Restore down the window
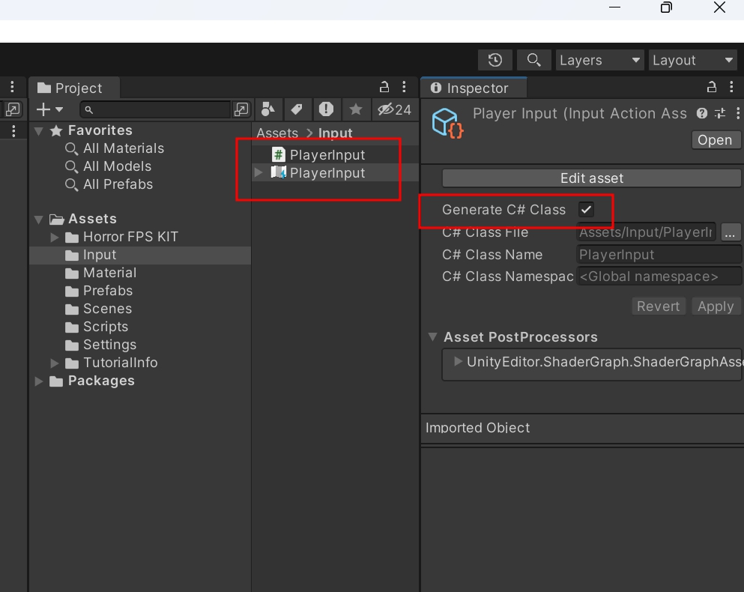This screenshot has height=592, width=744. (x=667, y=7)
